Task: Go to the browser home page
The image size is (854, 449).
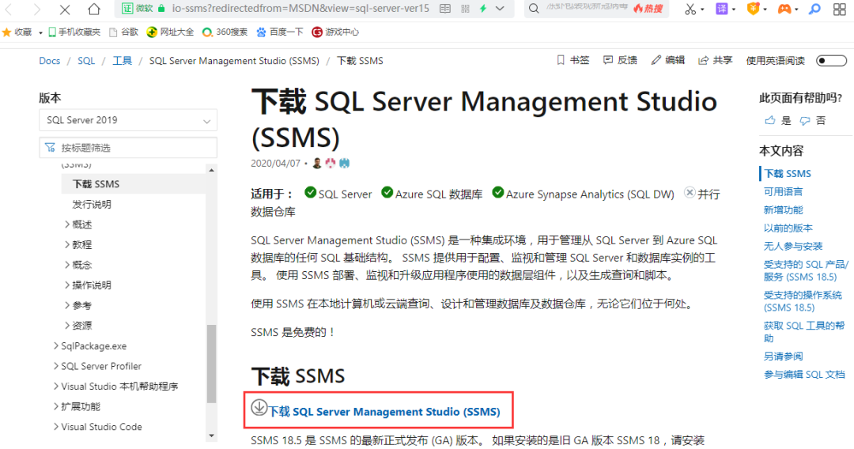Action: click(x=93, y=9)
